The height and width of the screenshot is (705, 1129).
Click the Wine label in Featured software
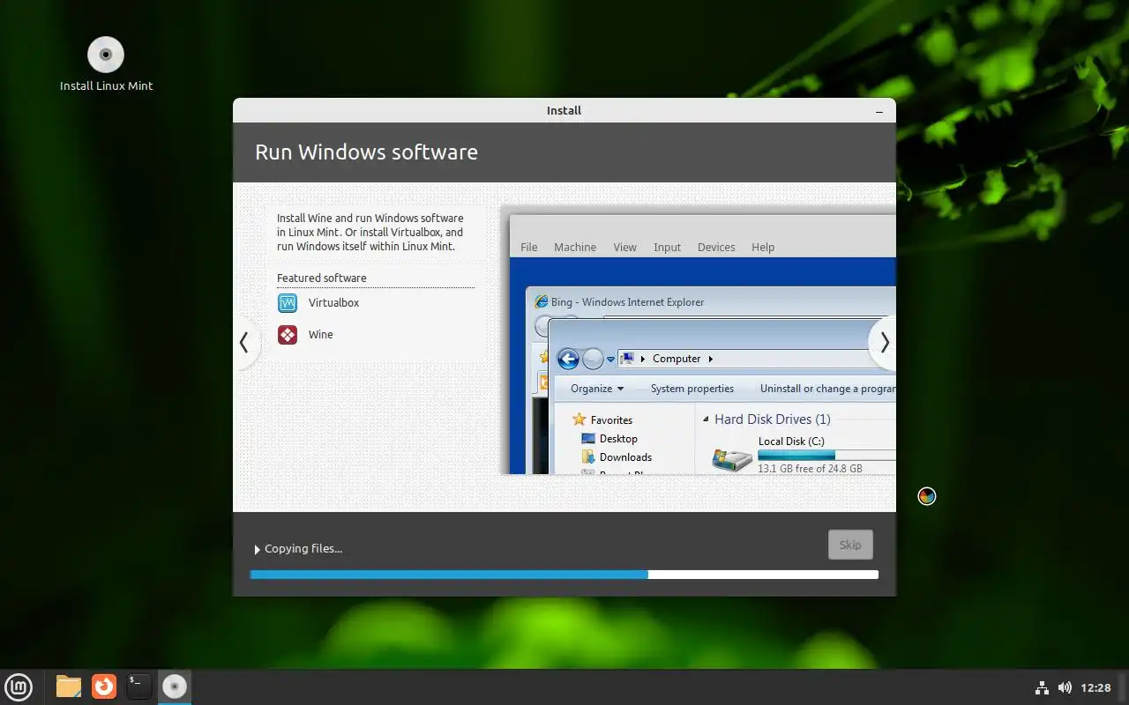321,335
